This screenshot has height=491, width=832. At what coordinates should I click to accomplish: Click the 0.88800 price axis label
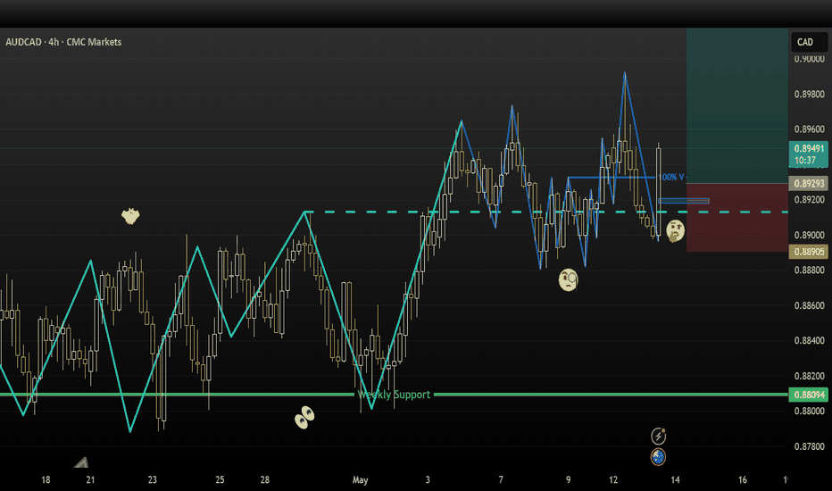point(809,270)
